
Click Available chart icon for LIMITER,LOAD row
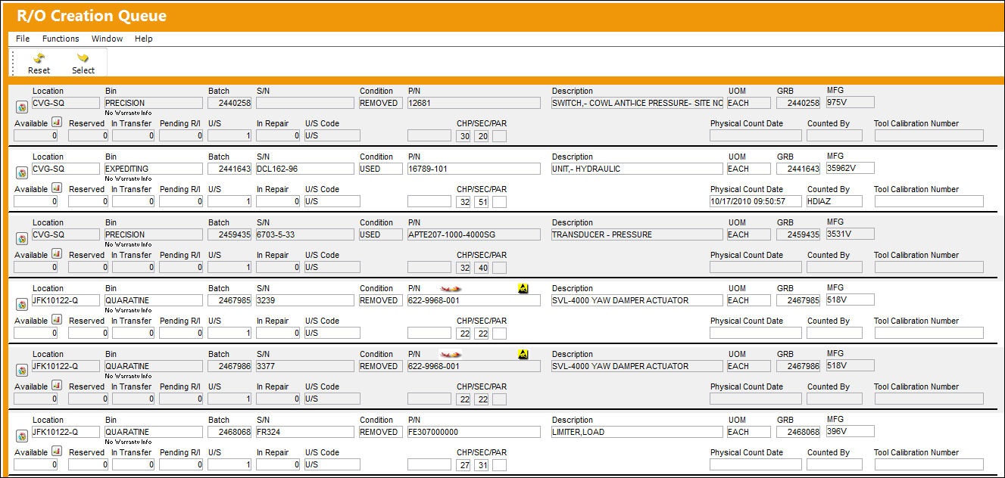(57, 452)
